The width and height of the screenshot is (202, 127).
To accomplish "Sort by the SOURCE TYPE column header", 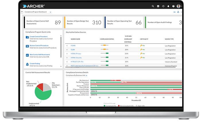I will [169, 39].
